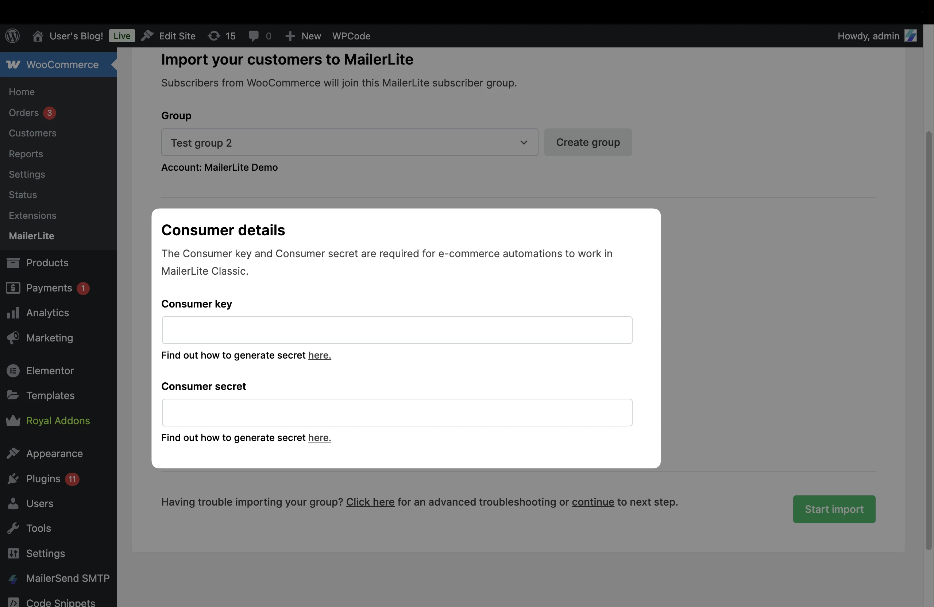The height and width of the screenshot is (607, 934).
Task: Click the Marketing megaphone icon
Action: (13, 338)
